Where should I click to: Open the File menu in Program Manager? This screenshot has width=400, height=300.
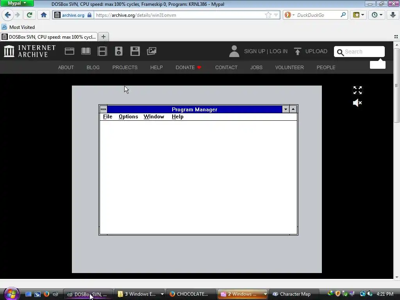108,116
